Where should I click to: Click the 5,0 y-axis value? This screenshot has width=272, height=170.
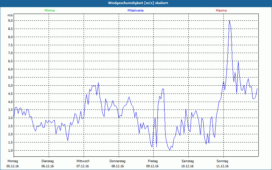pos(11,86)
